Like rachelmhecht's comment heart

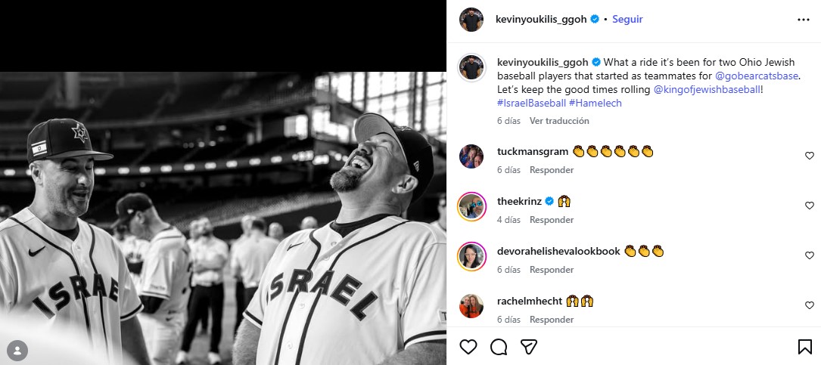click(x=810, y=305)
